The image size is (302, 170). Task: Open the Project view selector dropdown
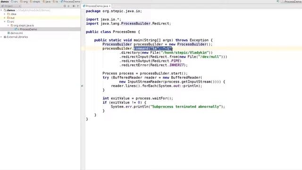coord(11,6)
